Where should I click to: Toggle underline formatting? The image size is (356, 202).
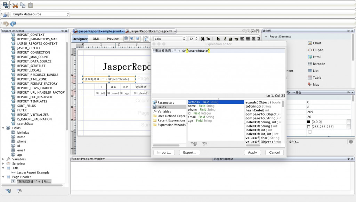(230, 39)
